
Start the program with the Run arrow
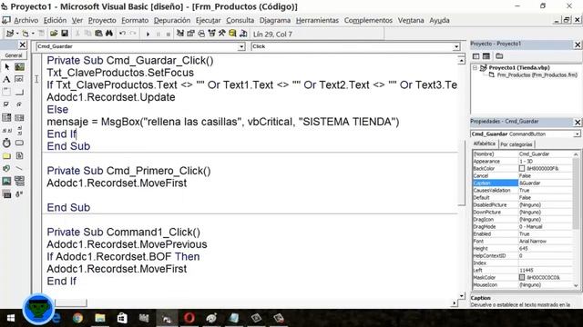[148, 35]
